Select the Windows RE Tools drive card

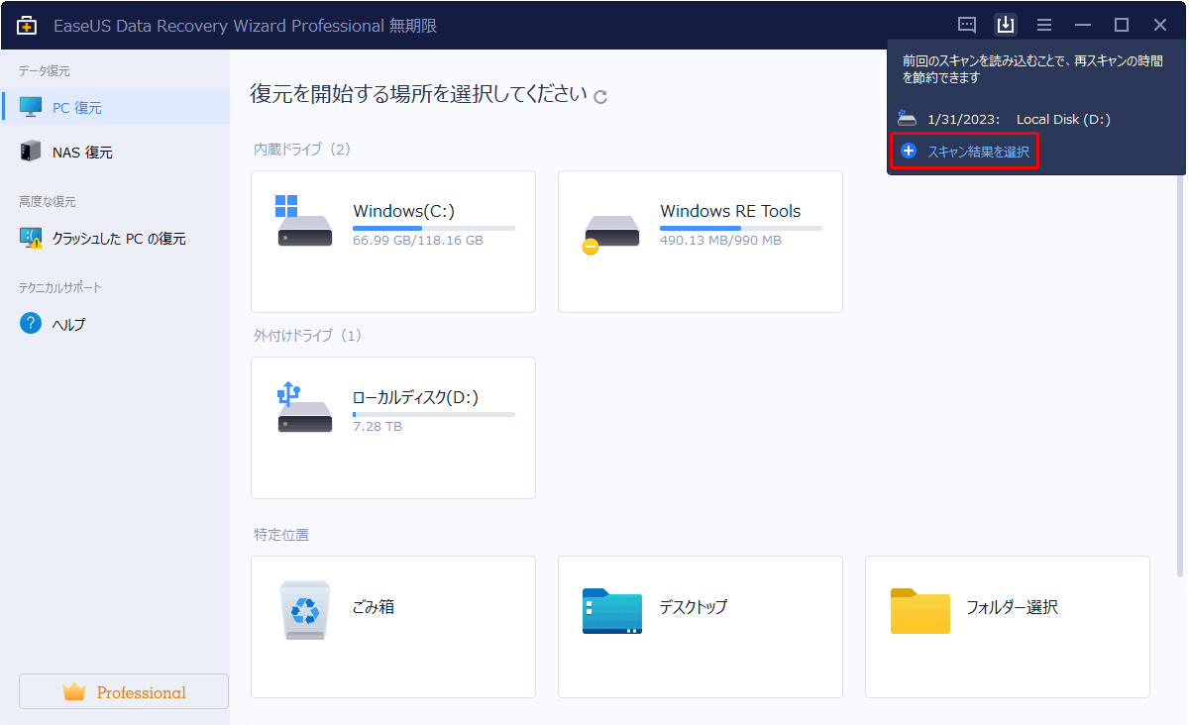click(x=701, y=242)
